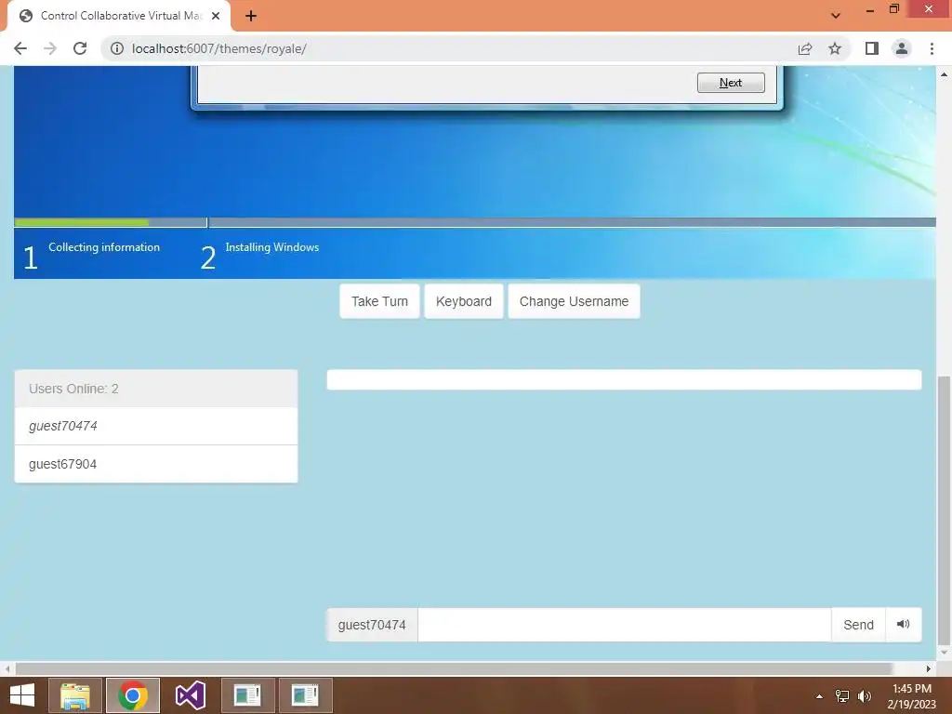Go back using browser back arrow
Screen dimensions: 952x714
pyautogui.click(x=20, y=48)
